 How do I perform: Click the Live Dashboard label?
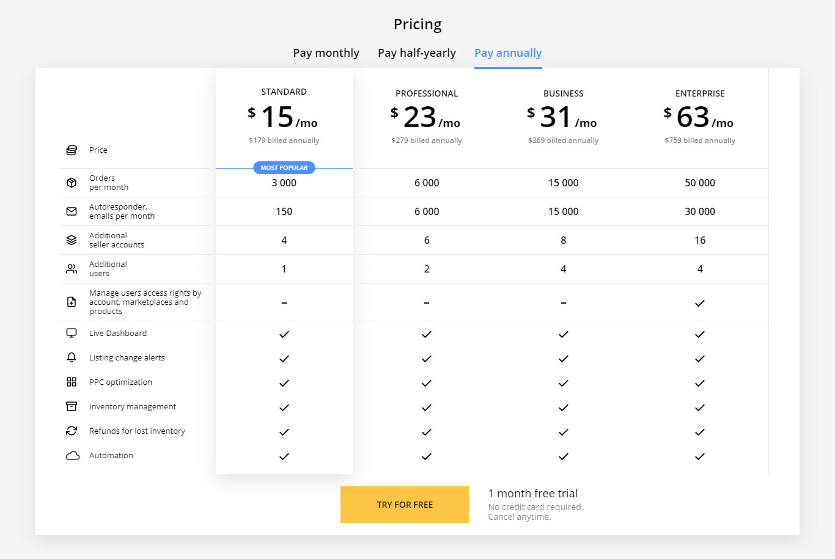click(x=118, y=333)
